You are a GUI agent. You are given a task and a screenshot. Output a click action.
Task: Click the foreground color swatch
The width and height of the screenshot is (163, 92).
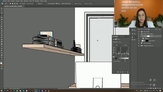(1, 63)
